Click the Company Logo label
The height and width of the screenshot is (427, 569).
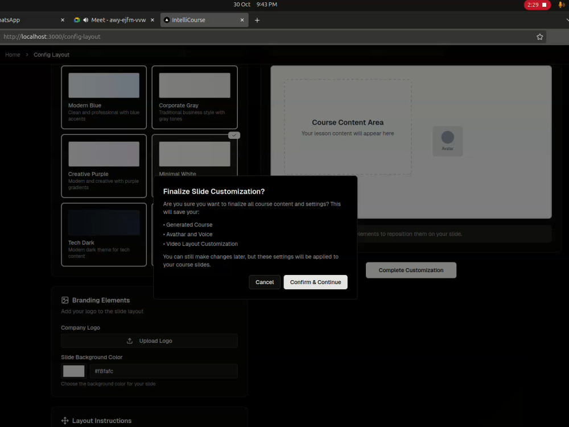(80, 327)
